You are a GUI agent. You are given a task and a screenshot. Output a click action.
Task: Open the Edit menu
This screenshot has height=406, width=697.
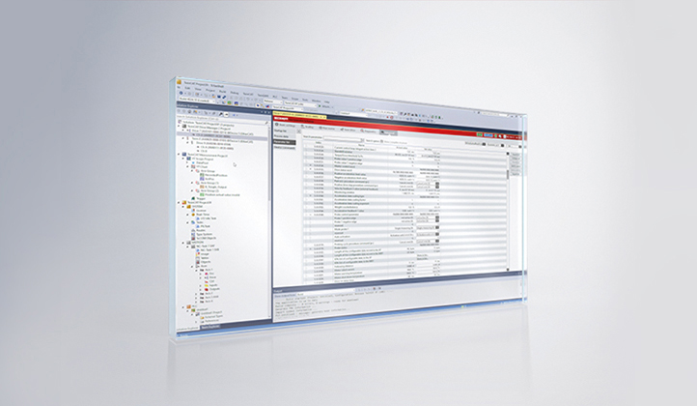coord(187,88)
